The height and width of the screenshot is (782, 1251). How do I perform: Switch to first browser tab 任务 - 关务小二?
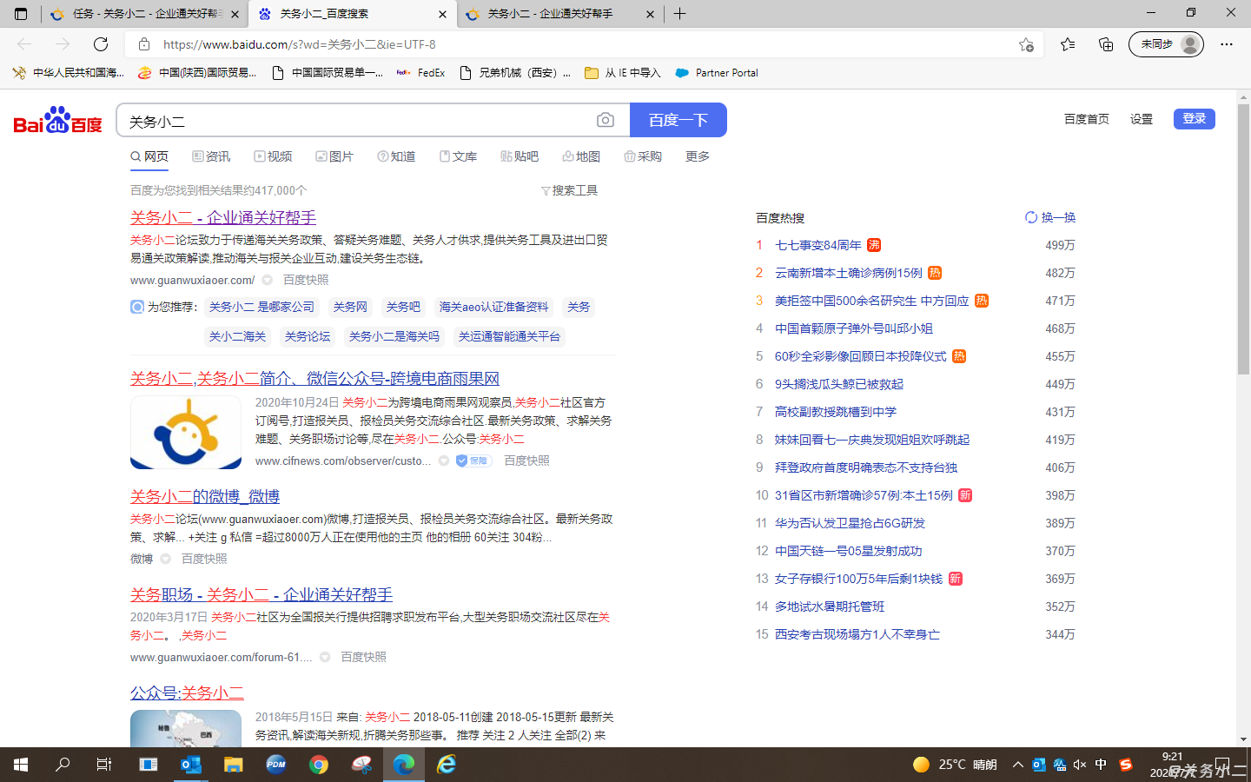144,14
